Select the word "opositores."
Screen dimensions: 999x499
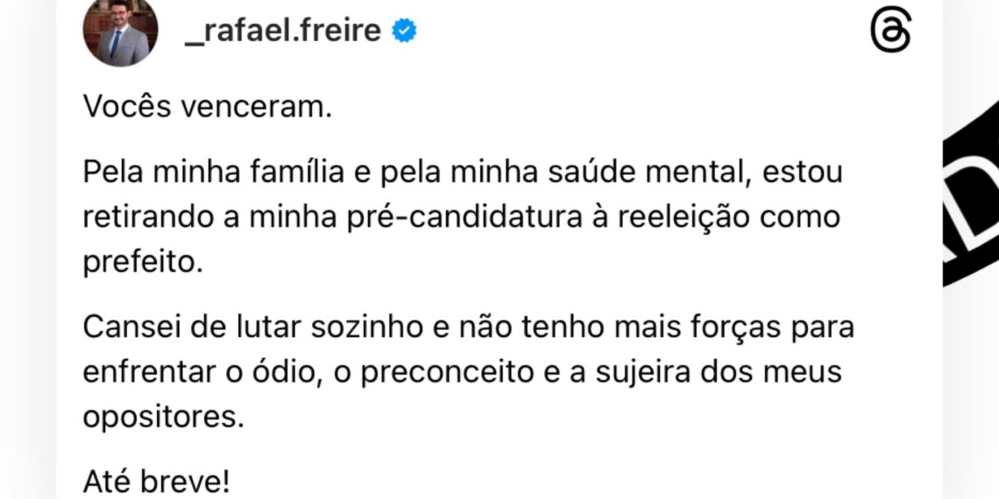point(164,418)
